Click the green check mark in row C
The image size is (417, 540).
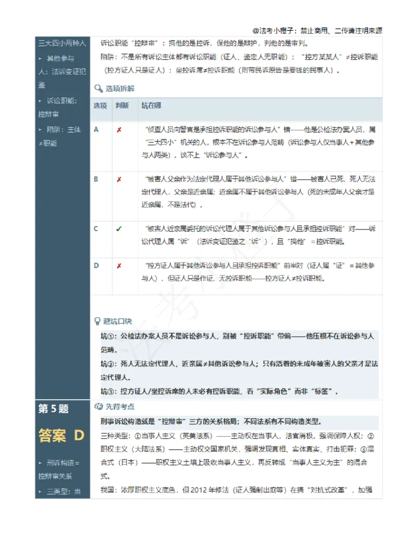click(x=119, y=229)
